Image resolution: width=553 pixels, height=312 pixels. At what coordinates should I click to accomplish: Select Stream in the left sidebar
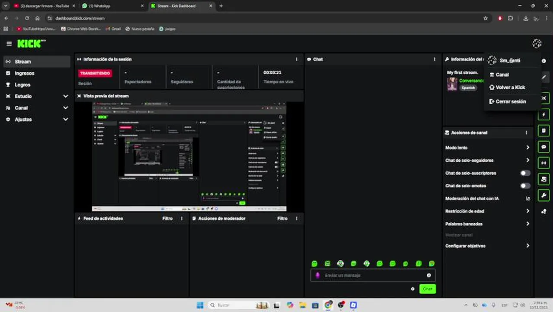point(37,62)
